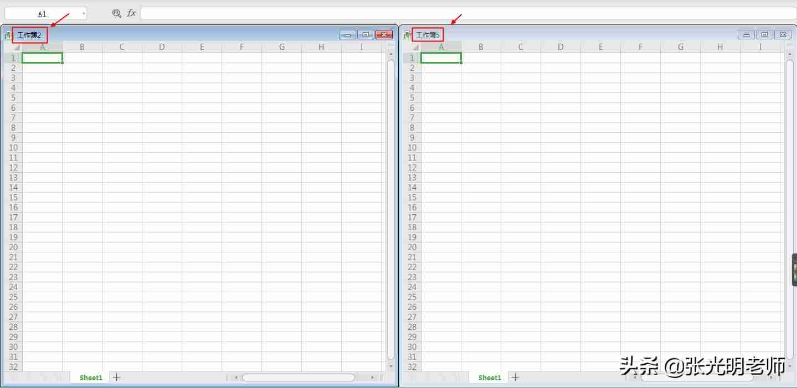Image resolution: width=797 pixels, height=388 pixels.
Task: Select the Sheet1 tab in 工作簿5
Action: [490, 377]
